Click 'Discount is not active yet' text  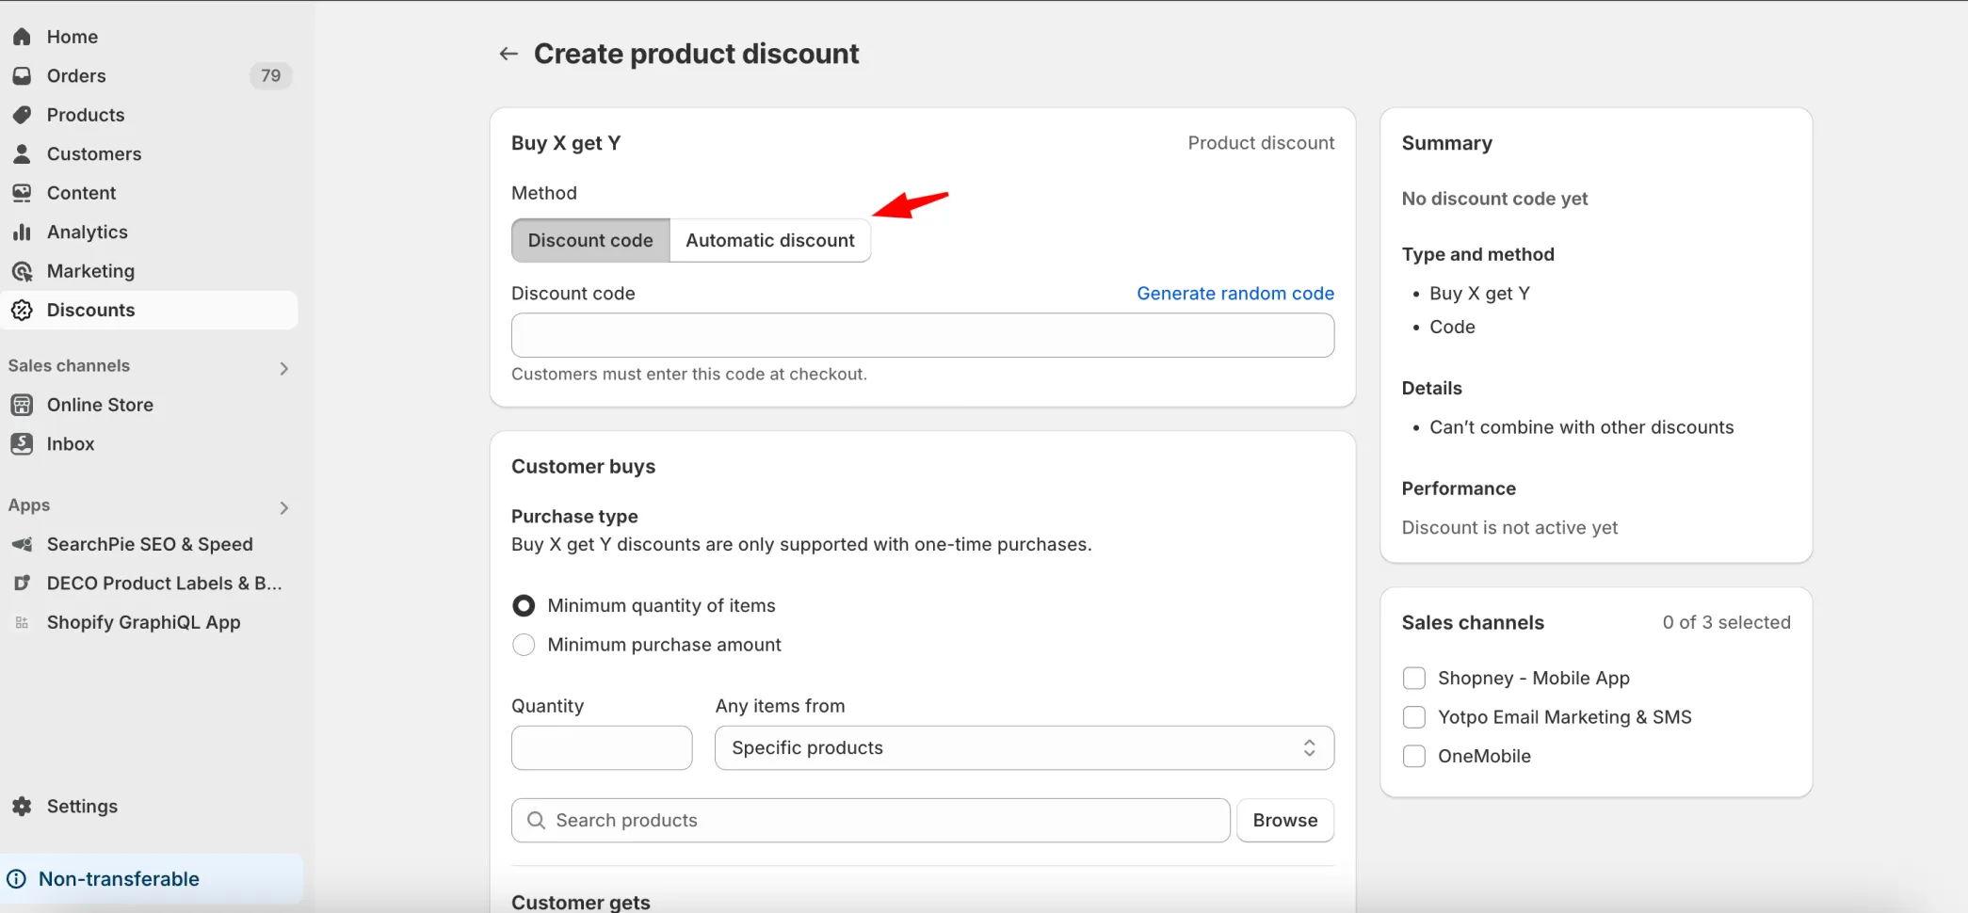pyautogui.click(x=1509, y=528)
